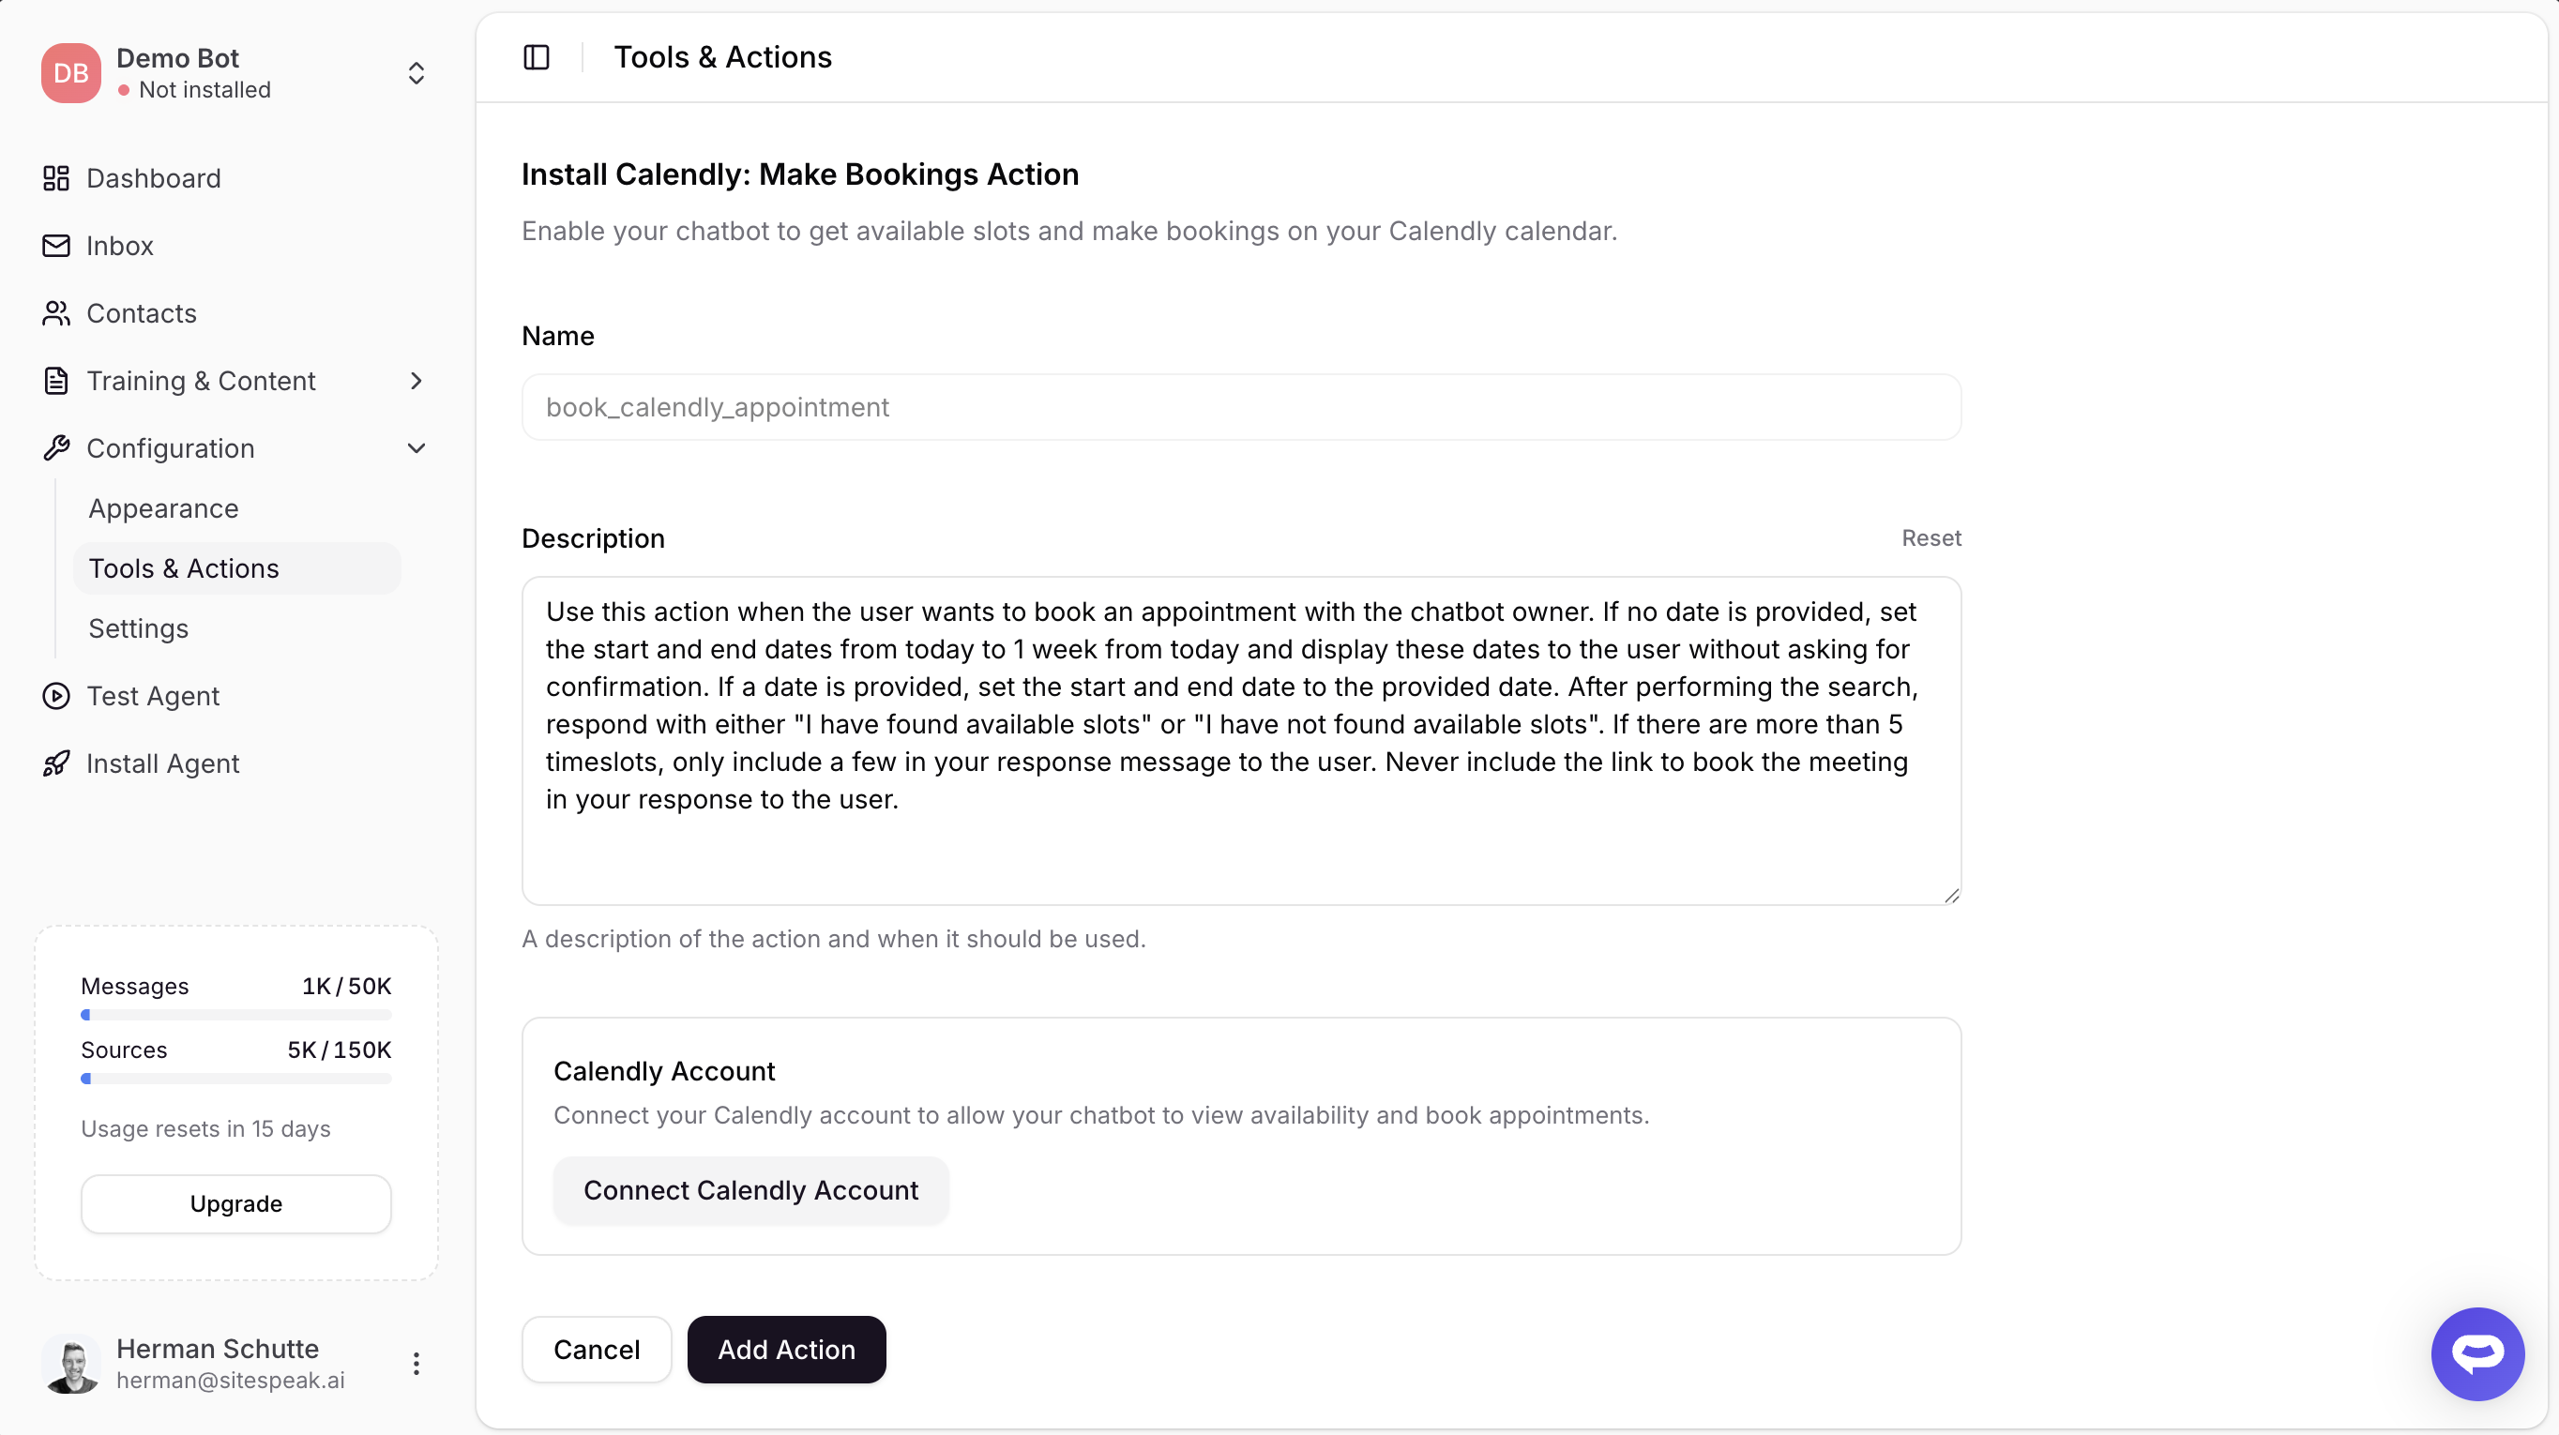
Task: Click the Not installed status indicator
Action: [195, 89]
